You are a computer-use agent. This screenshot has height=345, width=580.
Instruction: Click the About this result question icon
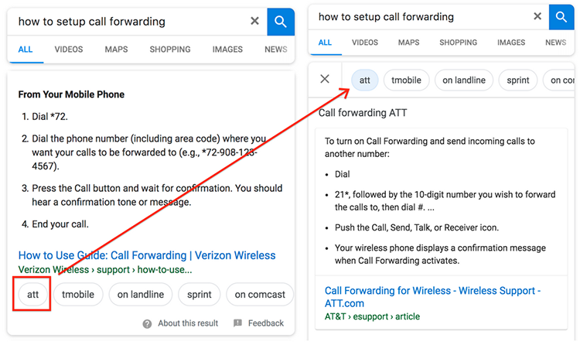point(147,324)
